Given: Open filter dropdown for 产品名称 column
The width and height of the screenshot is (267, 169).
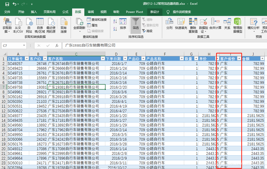Looking at the screenshot, I should (x=182, y=58).
